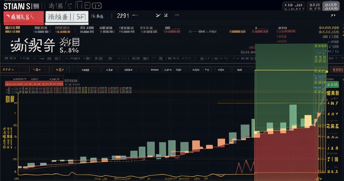Click the right arrow icon at top right
344x181 pixels.
pyautogui.click(x=333, y=15)
